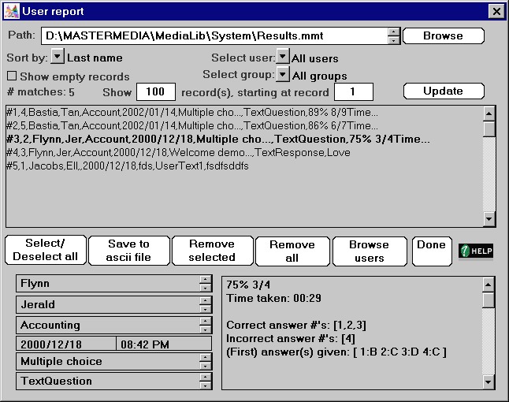Click the Update button
The height and width of the screenshot is (402, 509).
pyautogui.click(x=444, y=91)
